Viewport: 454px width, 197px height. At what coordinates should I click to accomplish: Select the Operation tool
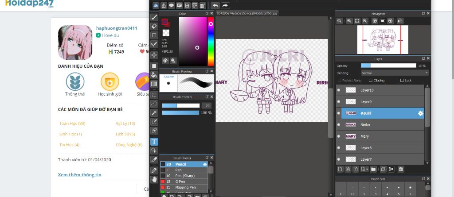154,151
